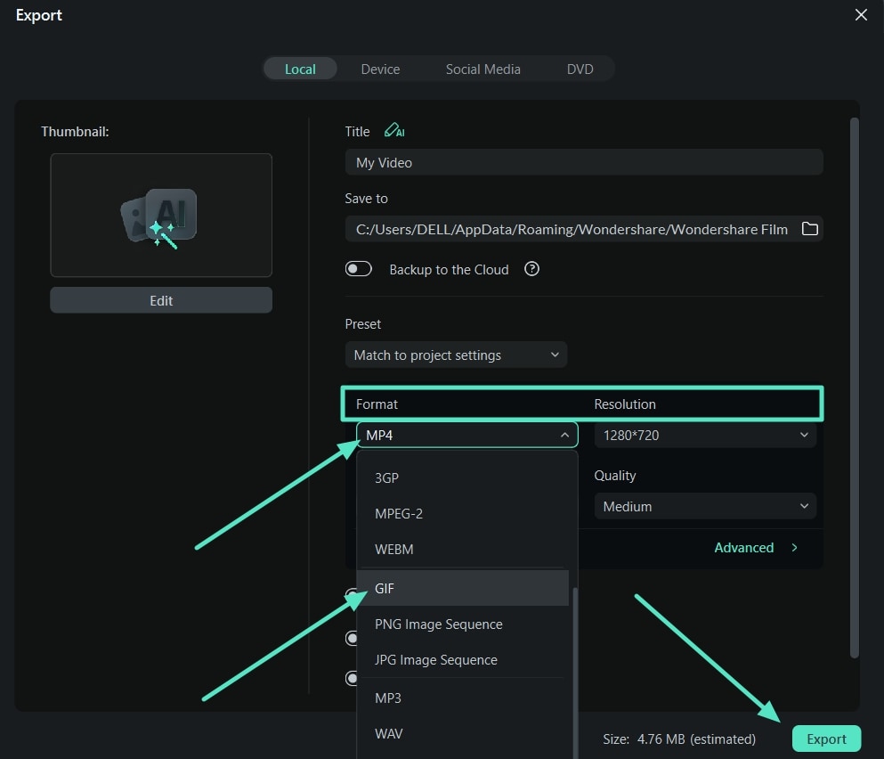Expand the Advanced settings
This screenshot has width=884, height=759.
click(752, 547)
